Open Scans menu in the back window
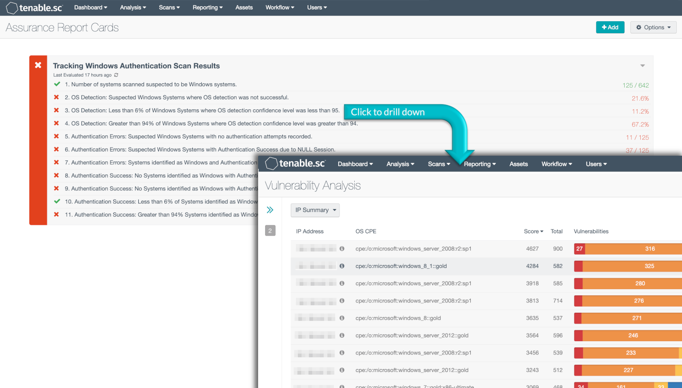The image size is (682, 388). (x=170, y=8)
